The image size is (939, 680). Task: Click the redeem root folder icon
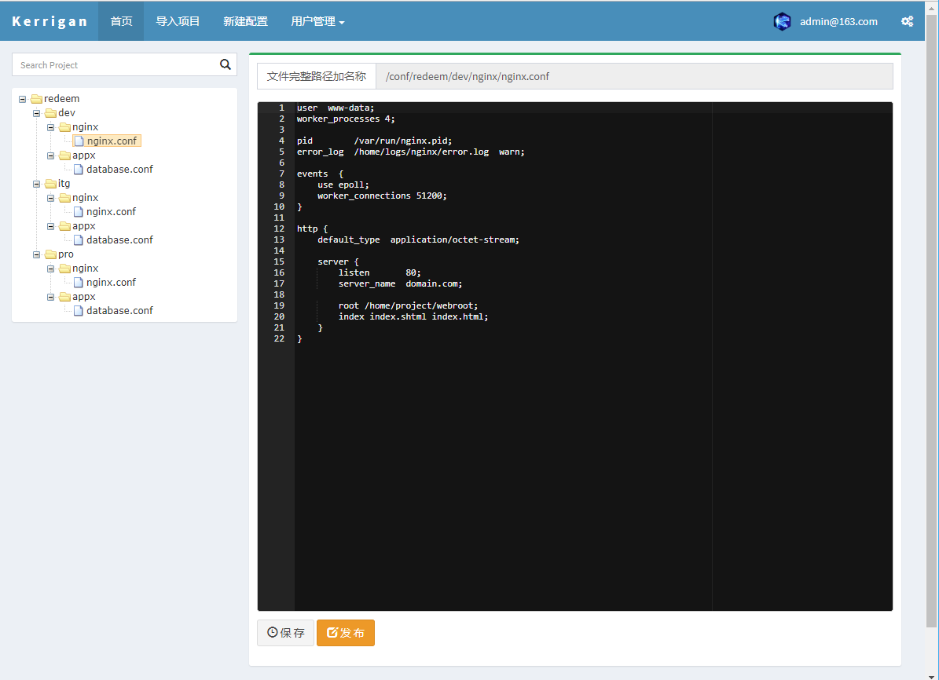pos(36,99)
